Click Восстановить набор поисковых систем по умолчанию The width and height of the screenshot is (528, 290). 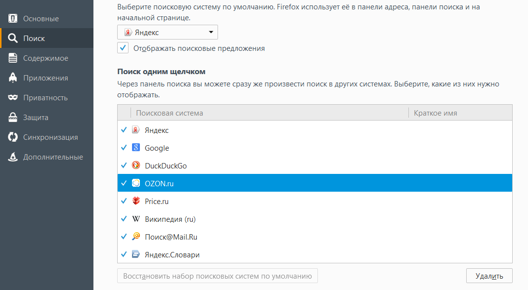click(x=217, y=276)
